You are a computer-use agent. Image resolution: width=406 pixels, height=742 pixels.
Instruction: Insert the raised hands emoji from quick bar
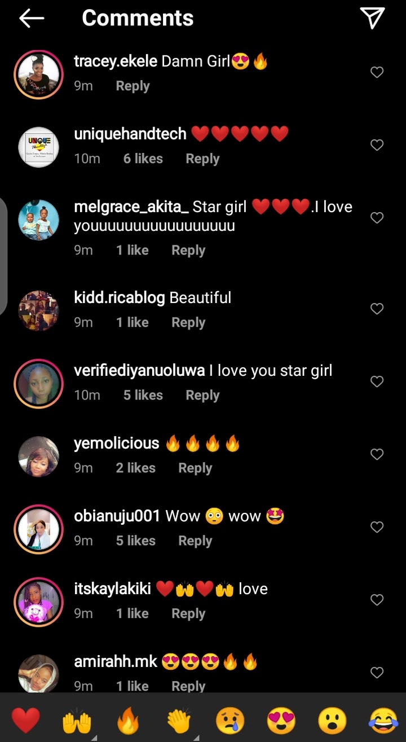[77, 721]
